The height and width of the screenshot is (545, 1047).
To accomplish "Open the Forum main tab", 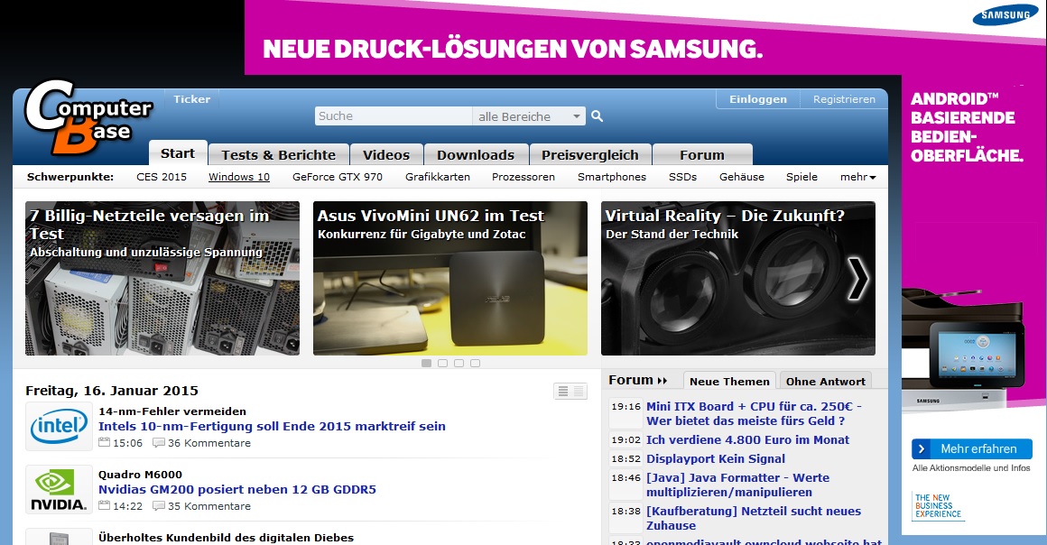I will pos(702,155).
